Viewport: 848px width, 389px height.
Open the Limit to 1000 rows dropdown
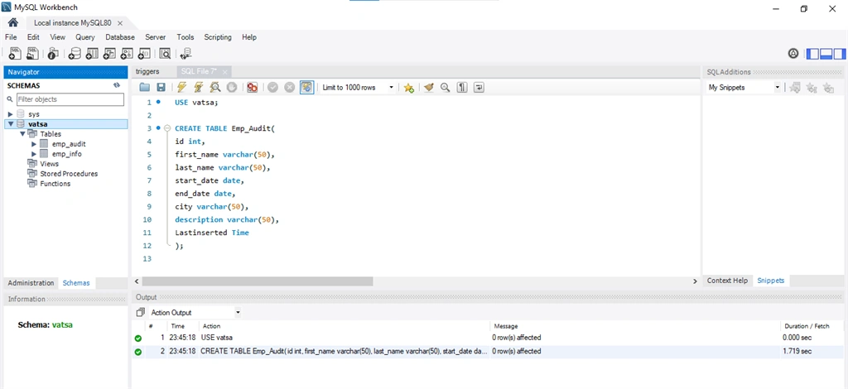(358, 88)
